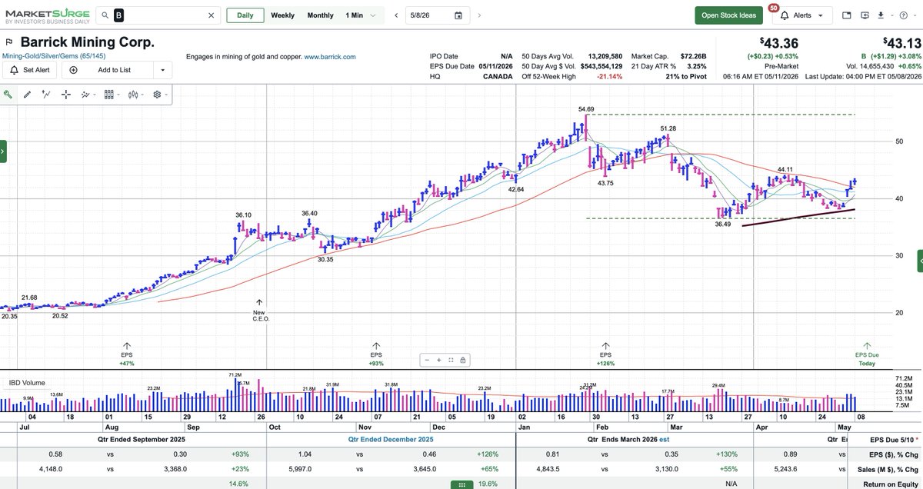
Task: Expand the indicators tool dropdown arrow
Action: 95,95
